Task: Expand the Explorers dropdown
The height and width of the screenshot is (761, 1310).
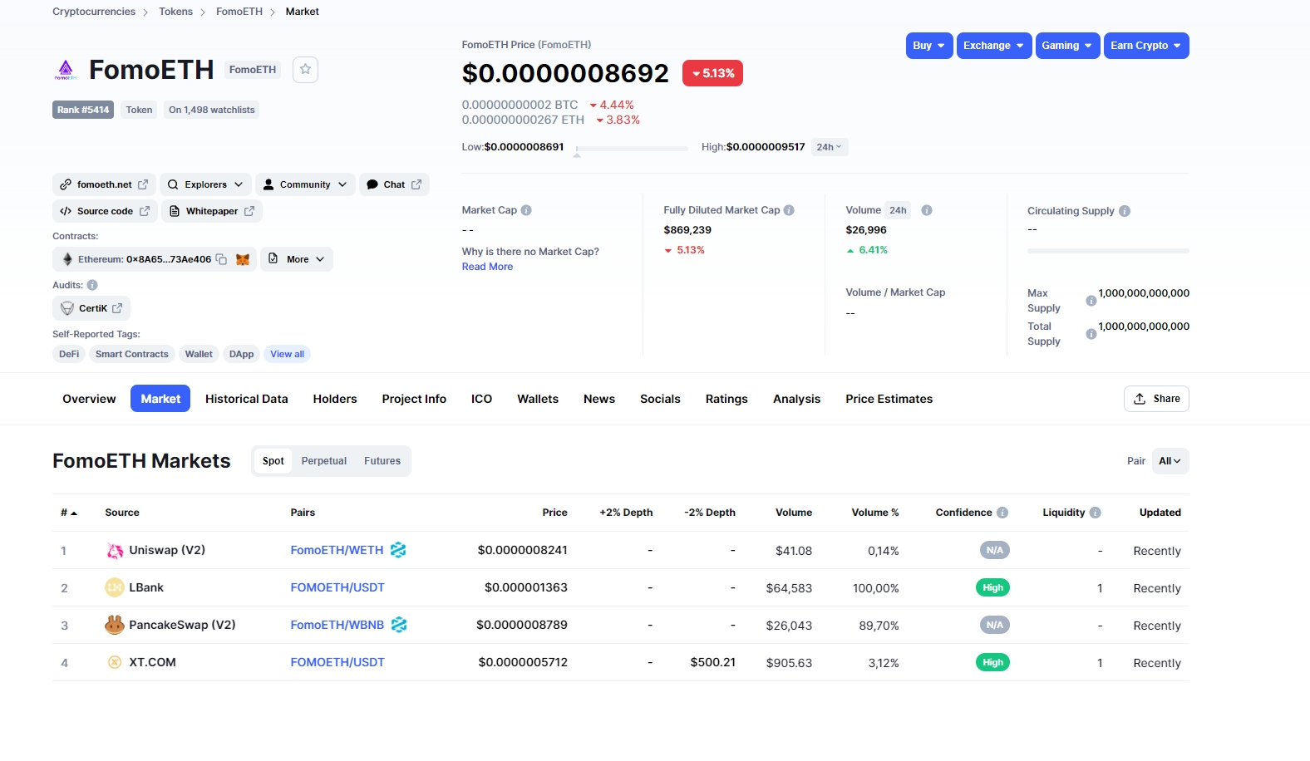Action: (205, 184)
